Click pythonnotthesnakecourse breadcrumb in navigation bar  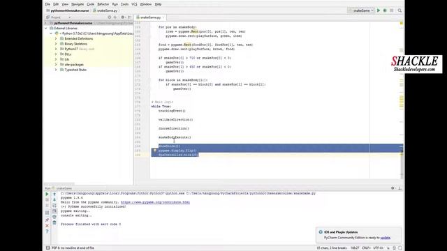68,10
